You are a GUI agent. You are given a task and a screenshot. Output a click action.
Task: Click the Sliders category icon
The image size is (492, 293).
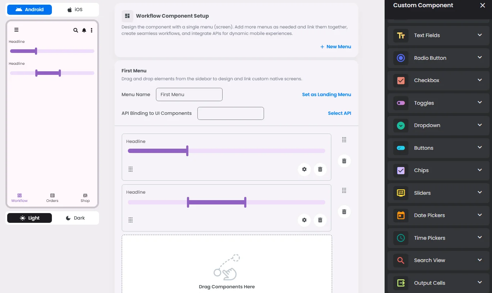pyautogui.click(x=401, y=193)
